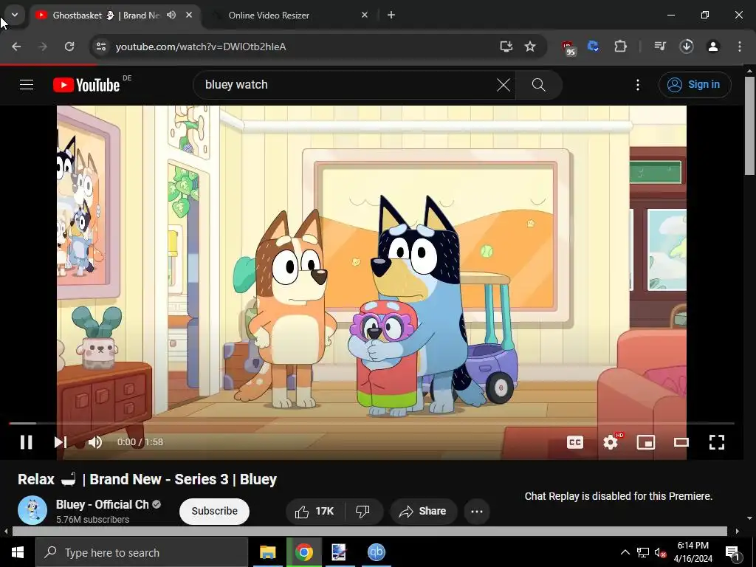Open the muted system volume icon
This screenshot has width=756, height=567.
point(660,552)
